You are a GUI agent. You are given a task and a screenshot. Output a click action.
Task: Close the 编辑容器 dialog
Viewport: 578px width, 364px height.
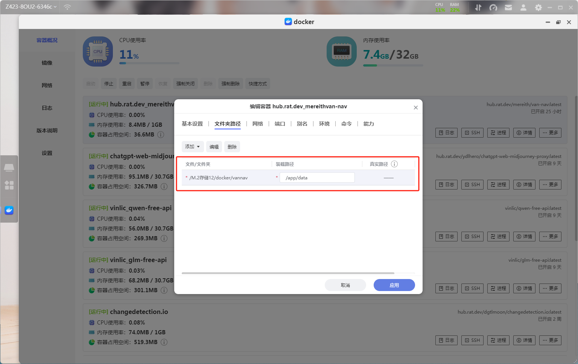click(x=416, y=108)
